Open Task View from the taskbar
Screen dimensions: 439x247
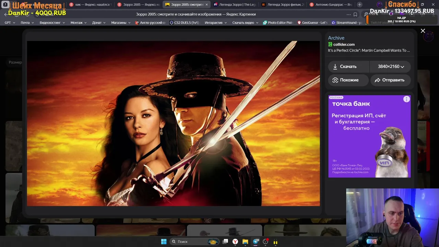pyautogui.click(x=225, y=242)
